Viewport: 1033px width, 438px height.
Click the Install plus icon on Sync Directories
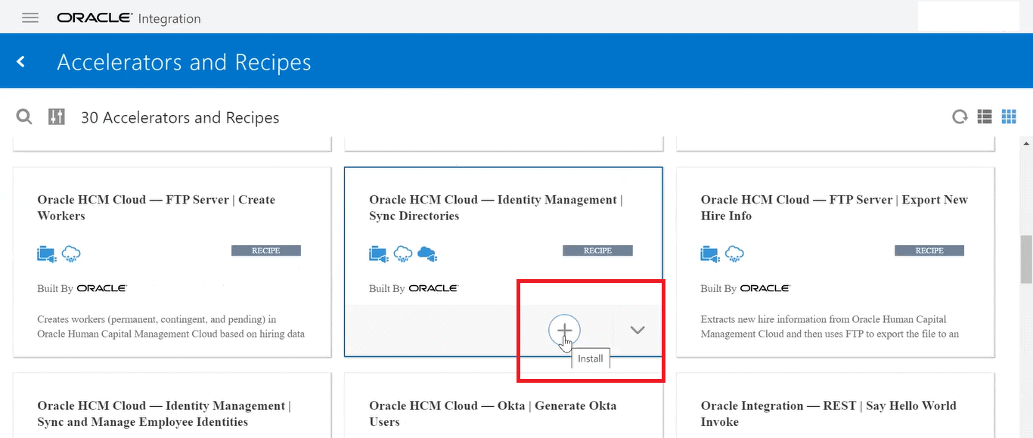[x=564, y=331]
